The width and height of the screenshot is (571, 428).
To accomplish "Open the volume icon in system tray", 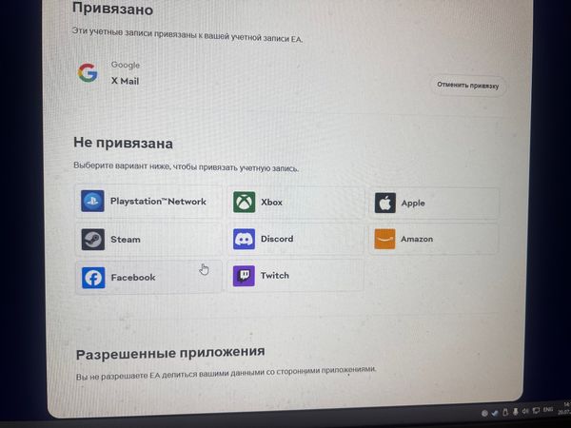I will coord(524,411).
